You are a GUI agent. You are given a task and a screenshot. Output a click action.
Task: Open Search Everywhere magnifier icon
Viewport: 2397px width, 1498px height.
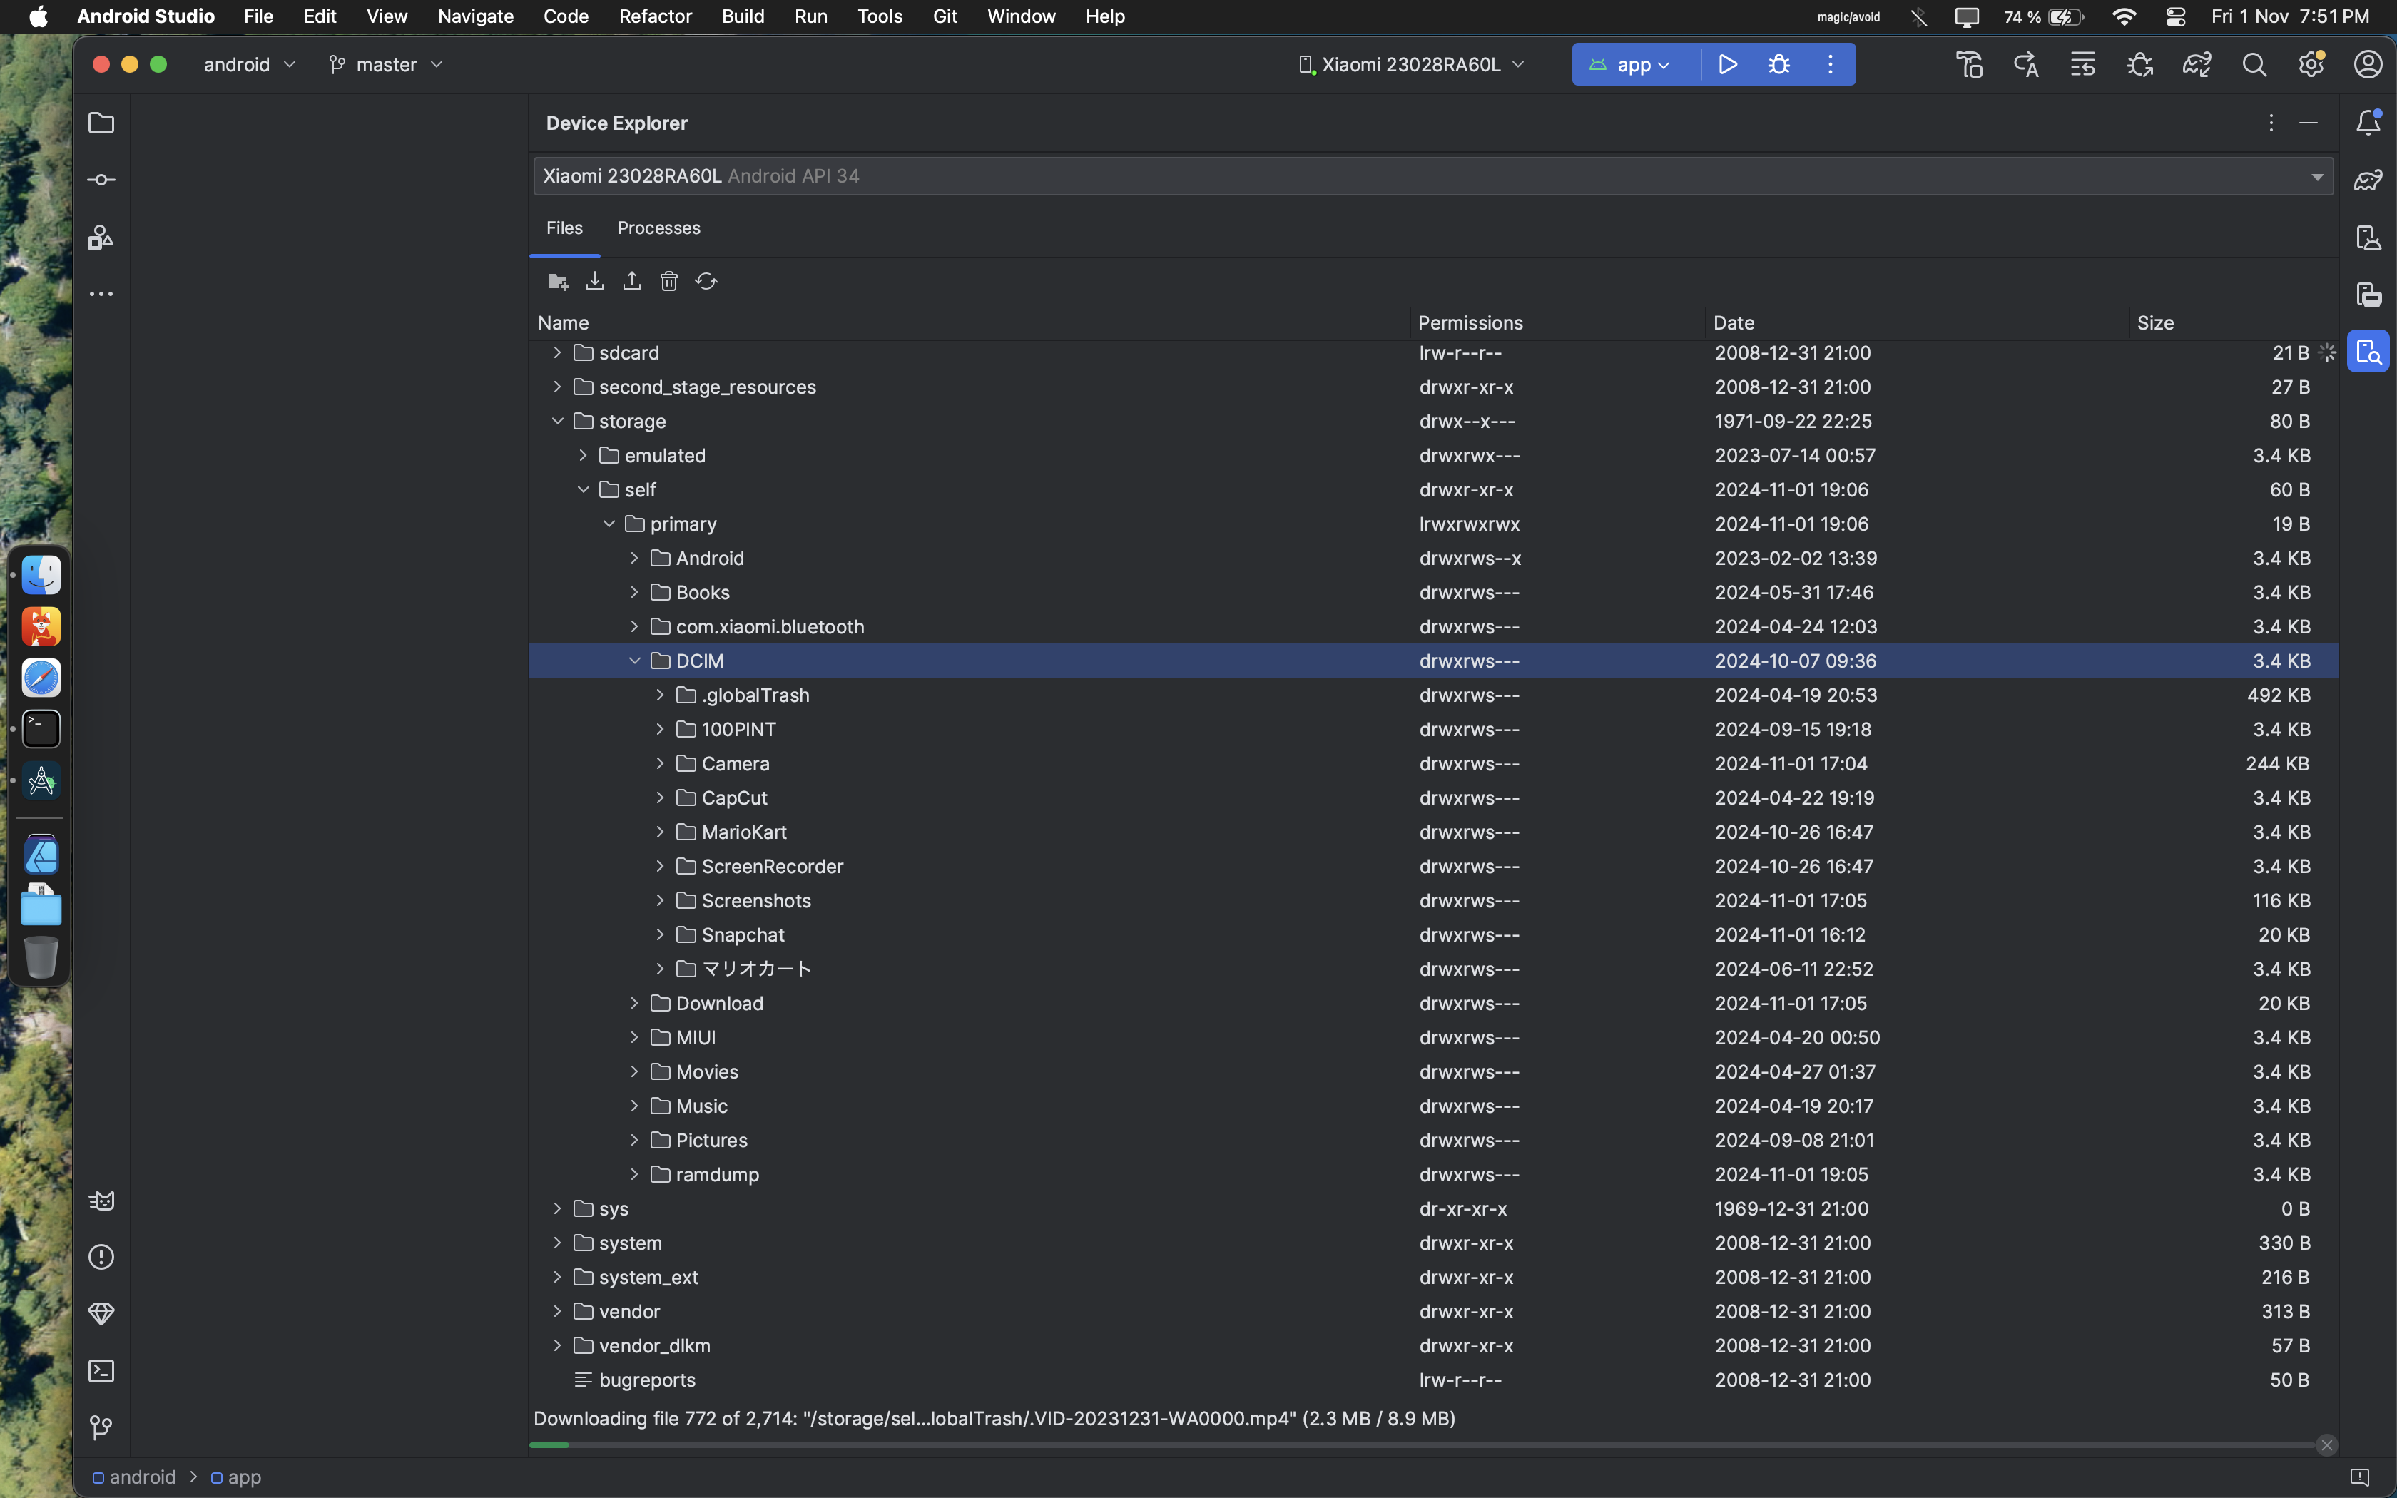point(2254,64)
